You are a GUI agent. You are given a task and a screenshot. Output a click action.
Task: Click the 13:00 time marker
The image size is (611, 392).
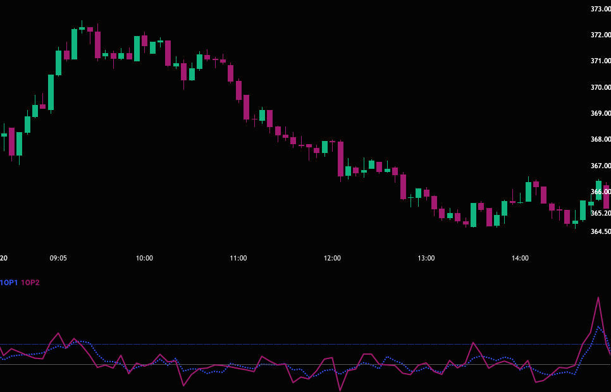[426, 258]
